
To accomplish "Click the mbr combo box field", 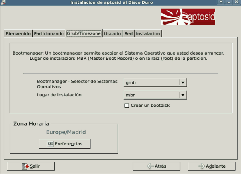I will 155,95.
